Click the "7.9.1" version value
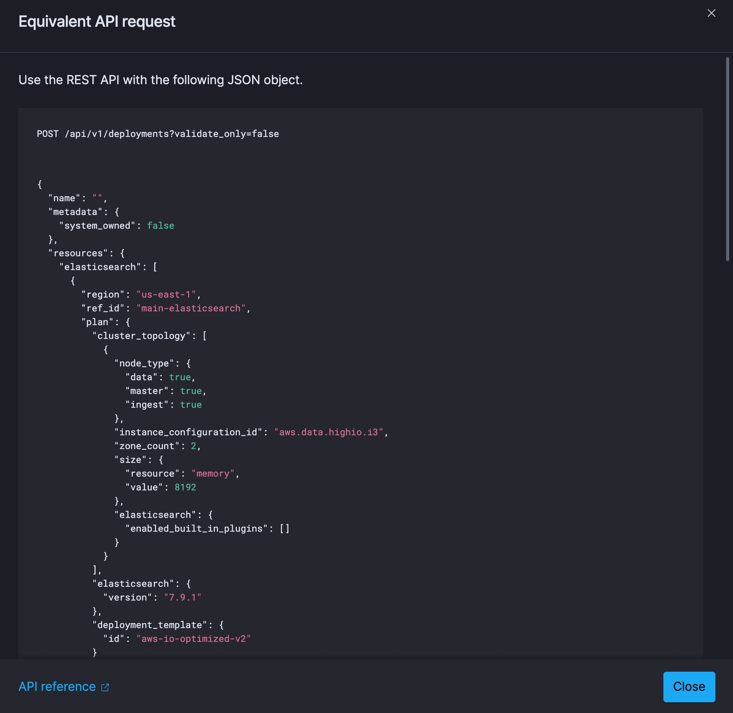733x713 pixels. pyautogui.click(x=182, y=597)
